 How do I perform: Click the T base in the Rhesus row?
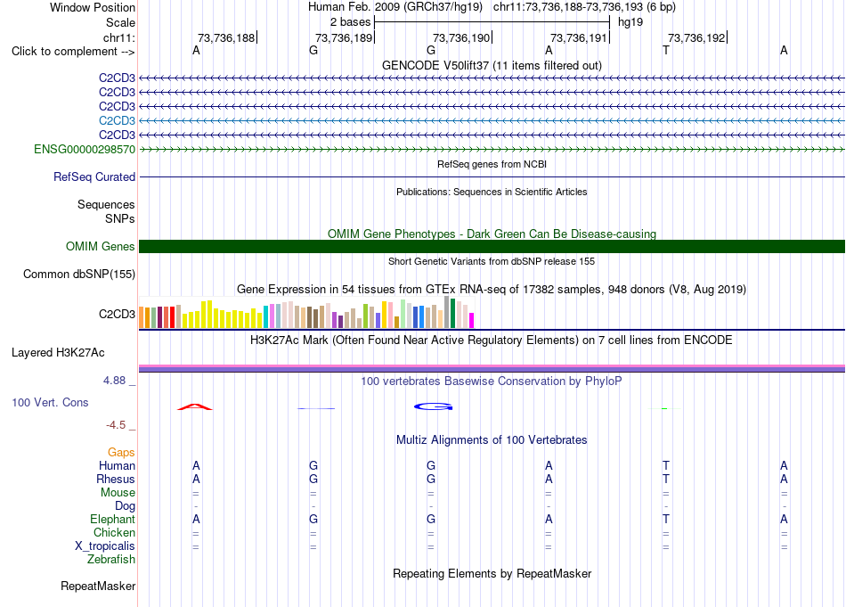tap(666, 479)
